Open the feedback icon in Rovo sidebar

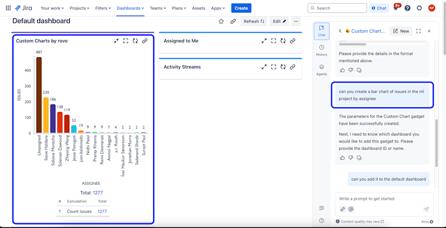[x=321, y=208]
